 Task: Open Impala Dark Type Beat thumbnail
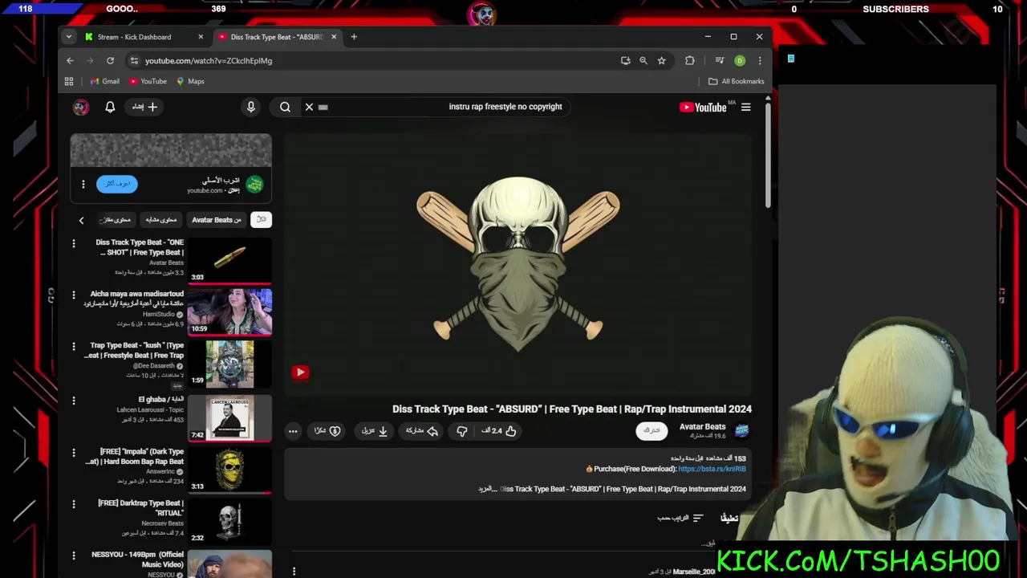tap(230, 470)
